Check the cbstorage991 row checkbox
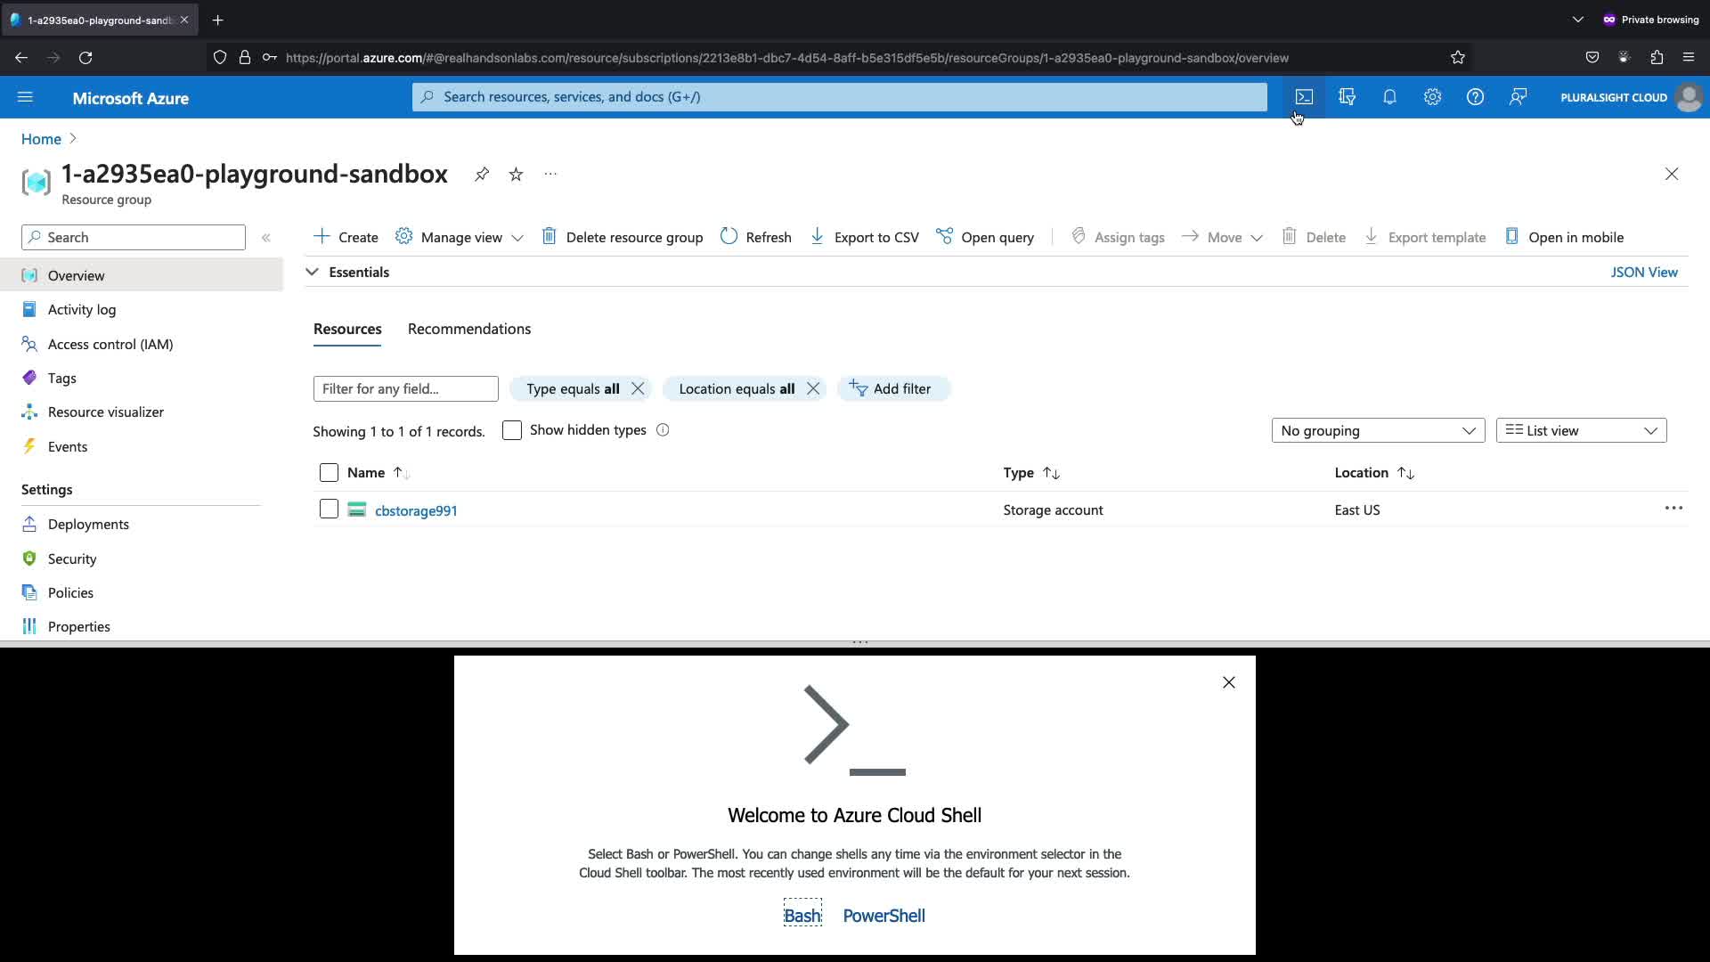 329,510
